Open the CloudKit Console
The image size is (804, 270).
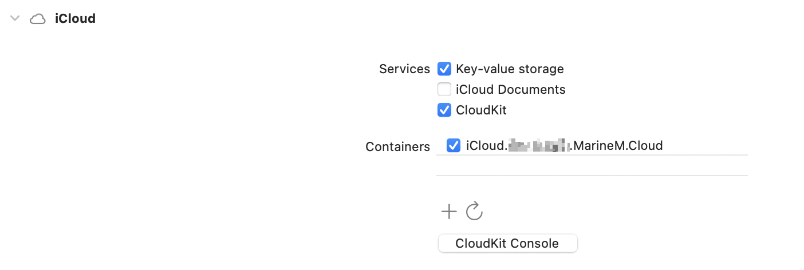[x=507, y=243]
